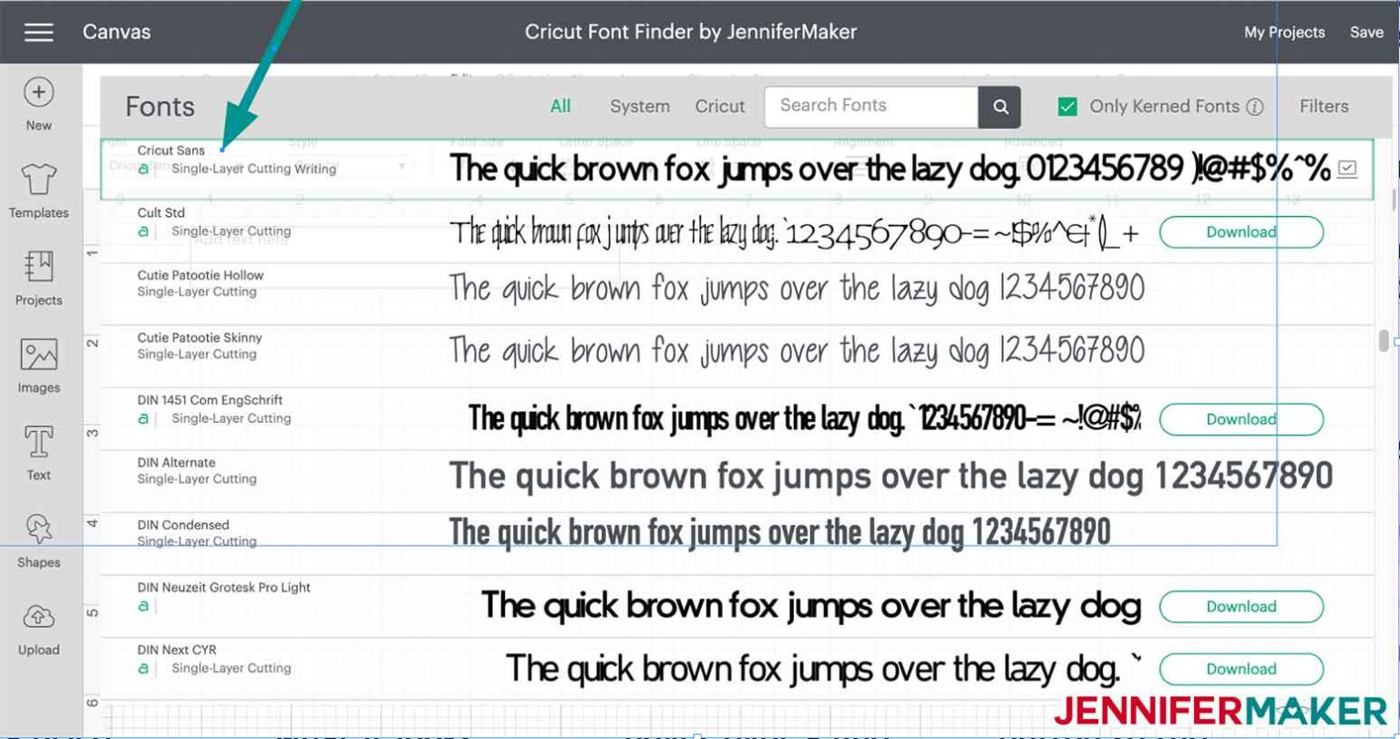Open the hamburger menu
The width and height of the screenshot is (1400, 739).
tap(38, 32)
